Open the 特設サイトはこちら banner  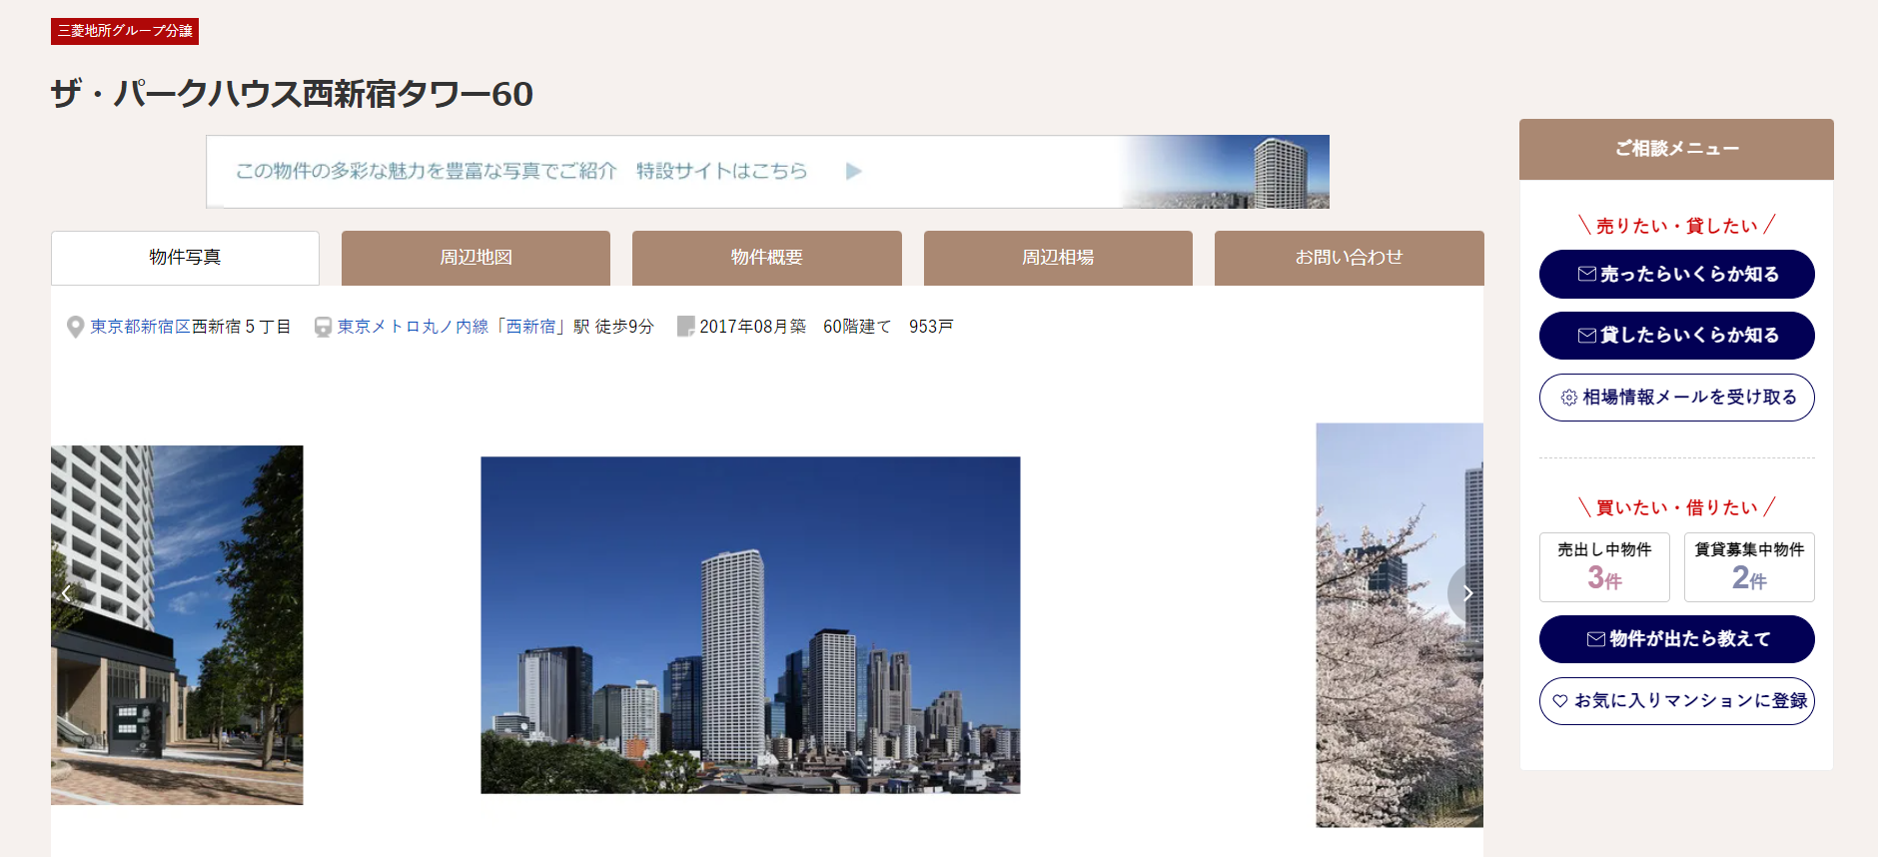coord(767,172)
